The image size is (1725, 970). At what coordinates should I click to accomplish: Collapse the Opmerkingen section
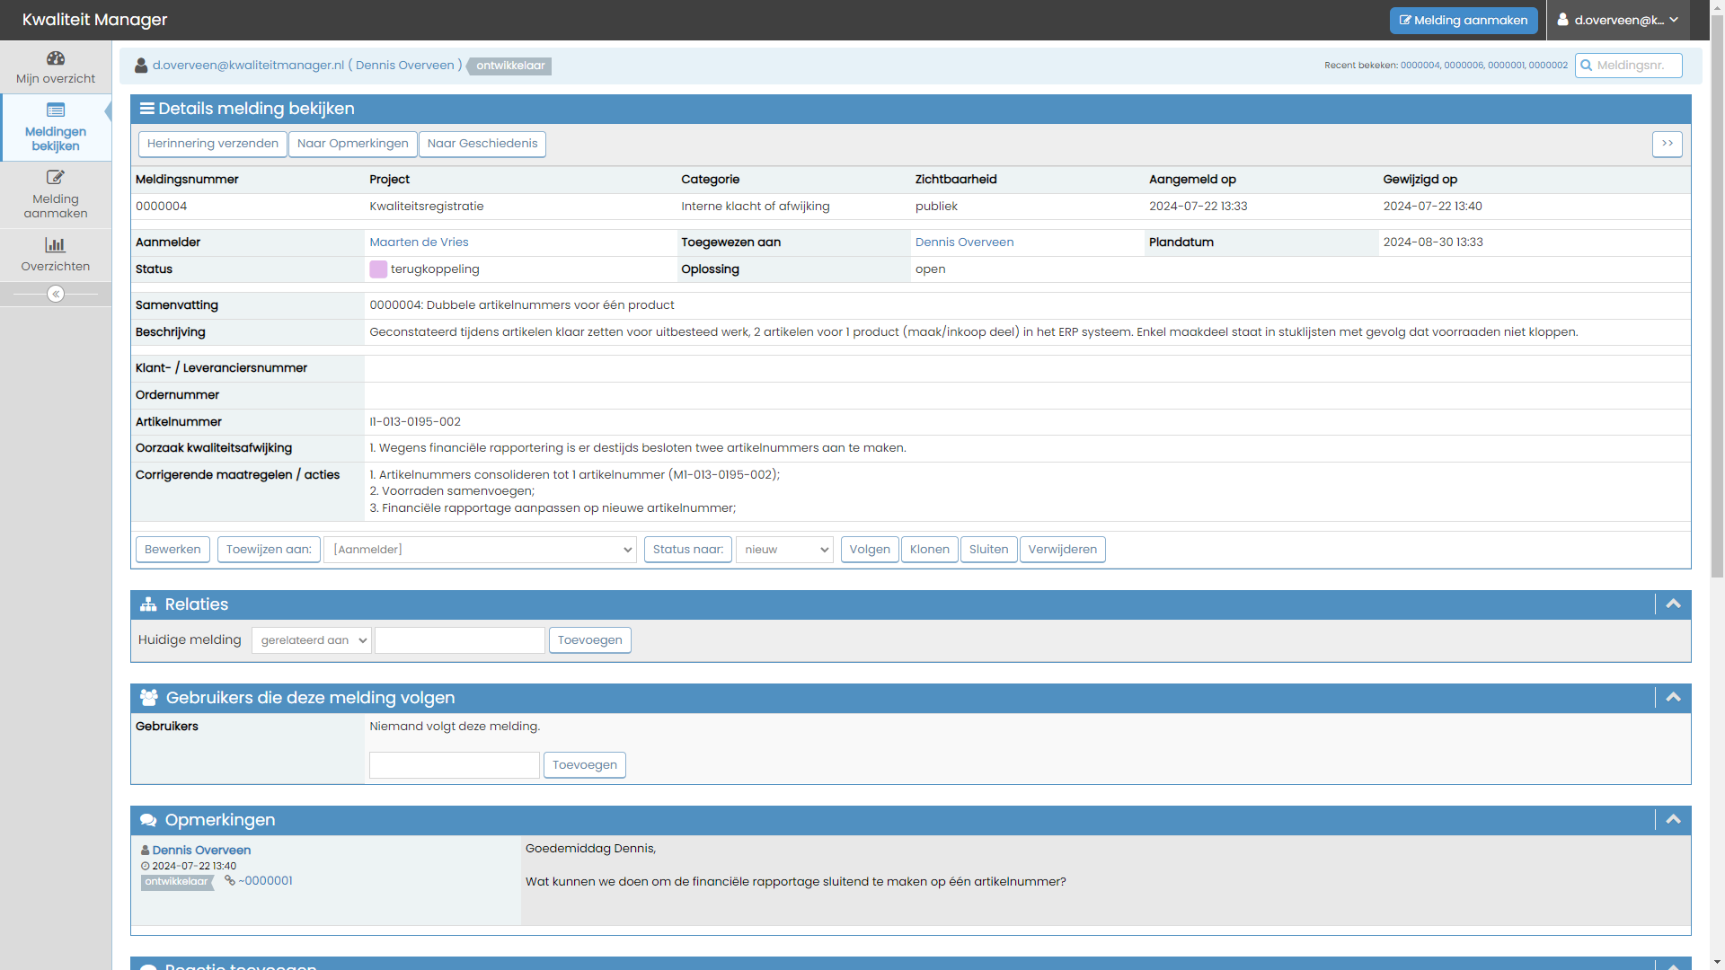pos(1673,820)
